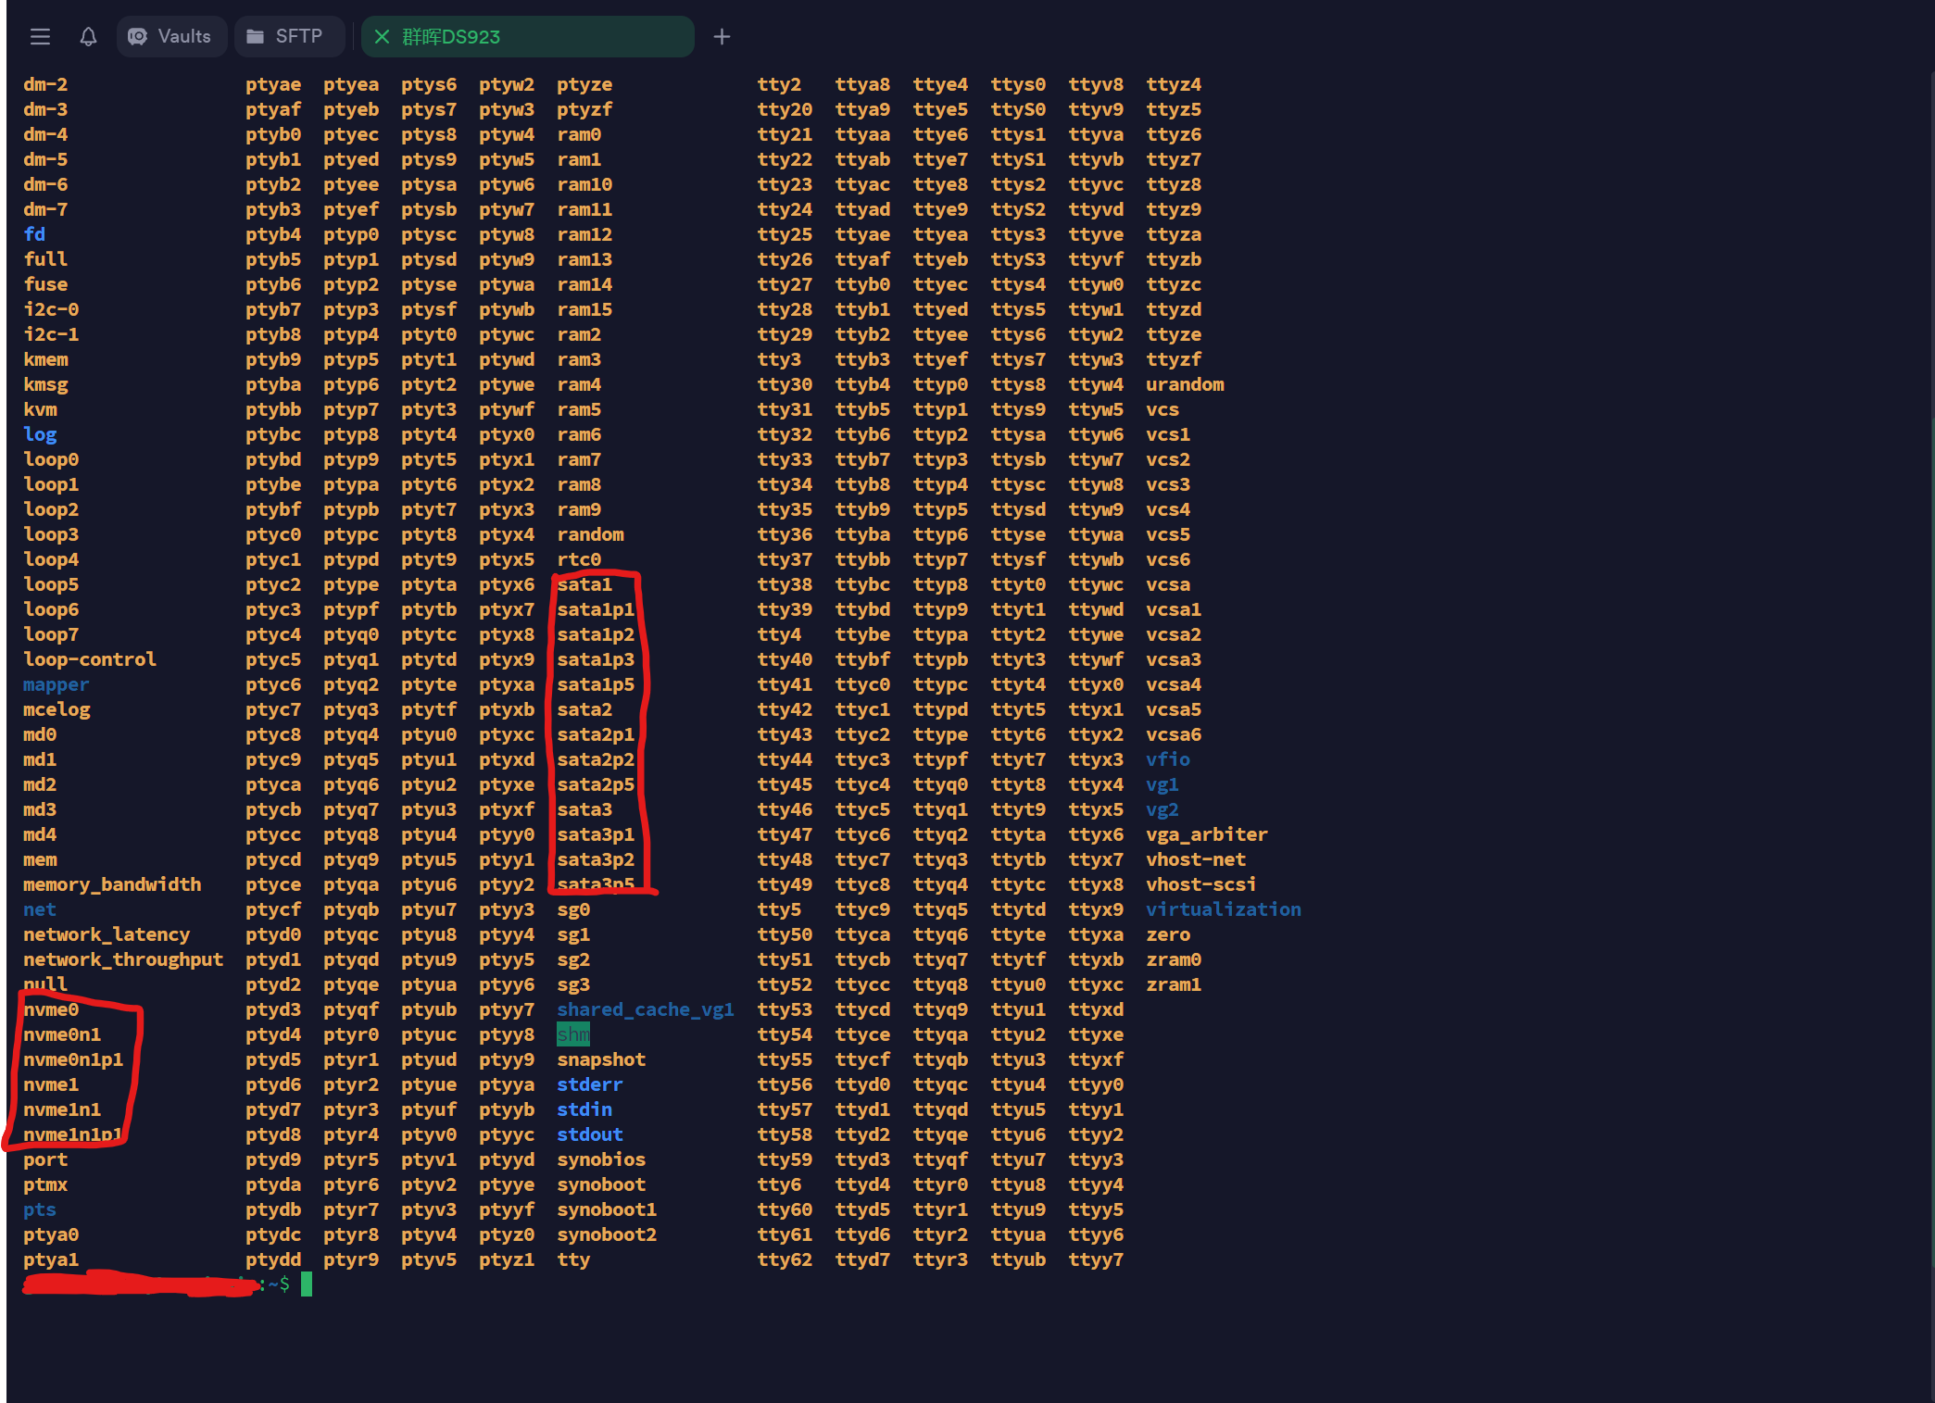
Task: Click the Vaults safe icon
Action: coord(138,37)
